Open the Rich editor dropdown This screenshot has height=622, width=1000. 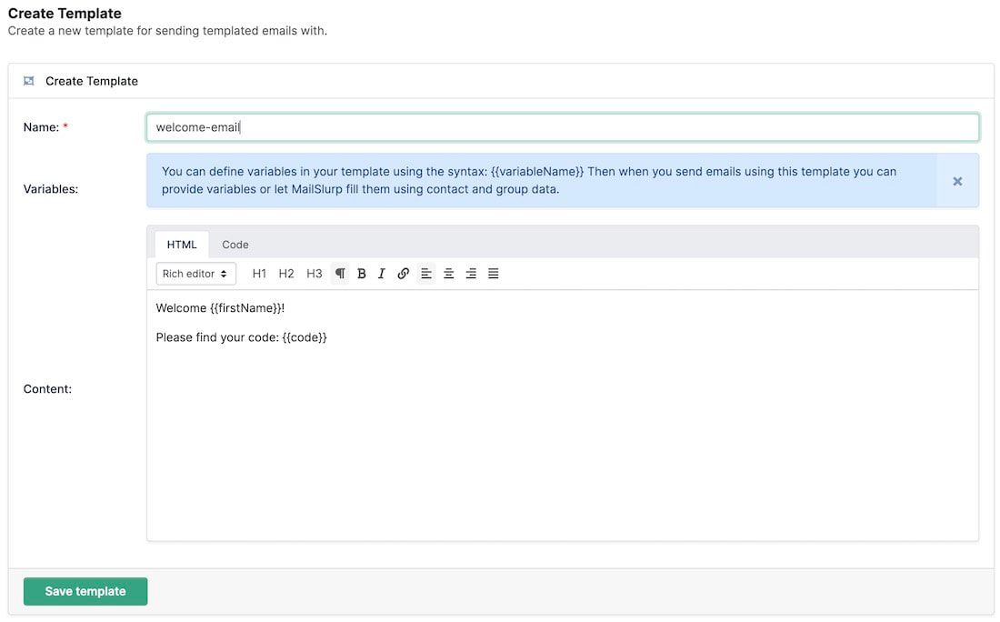click(195, 274)
